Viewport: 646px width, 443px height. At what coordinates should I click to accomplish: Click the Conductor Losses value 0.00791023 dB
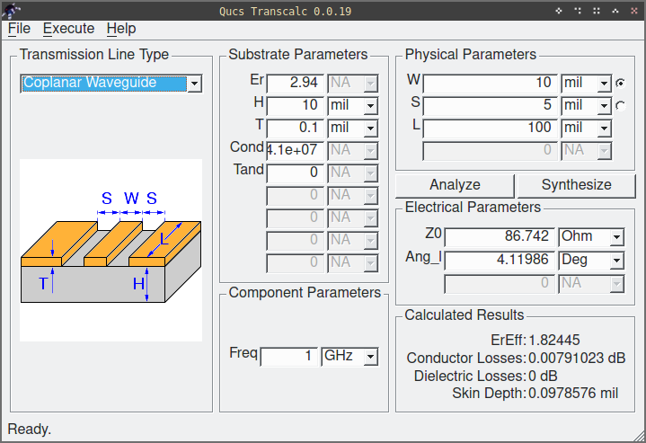pyautogui.click(x=577, y=359)
